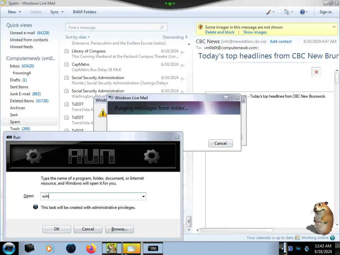Image resolution: width=340 pixels, height=255 pixels.
Task: Select the frowning4 subfolder
Action: click(22, 73)
